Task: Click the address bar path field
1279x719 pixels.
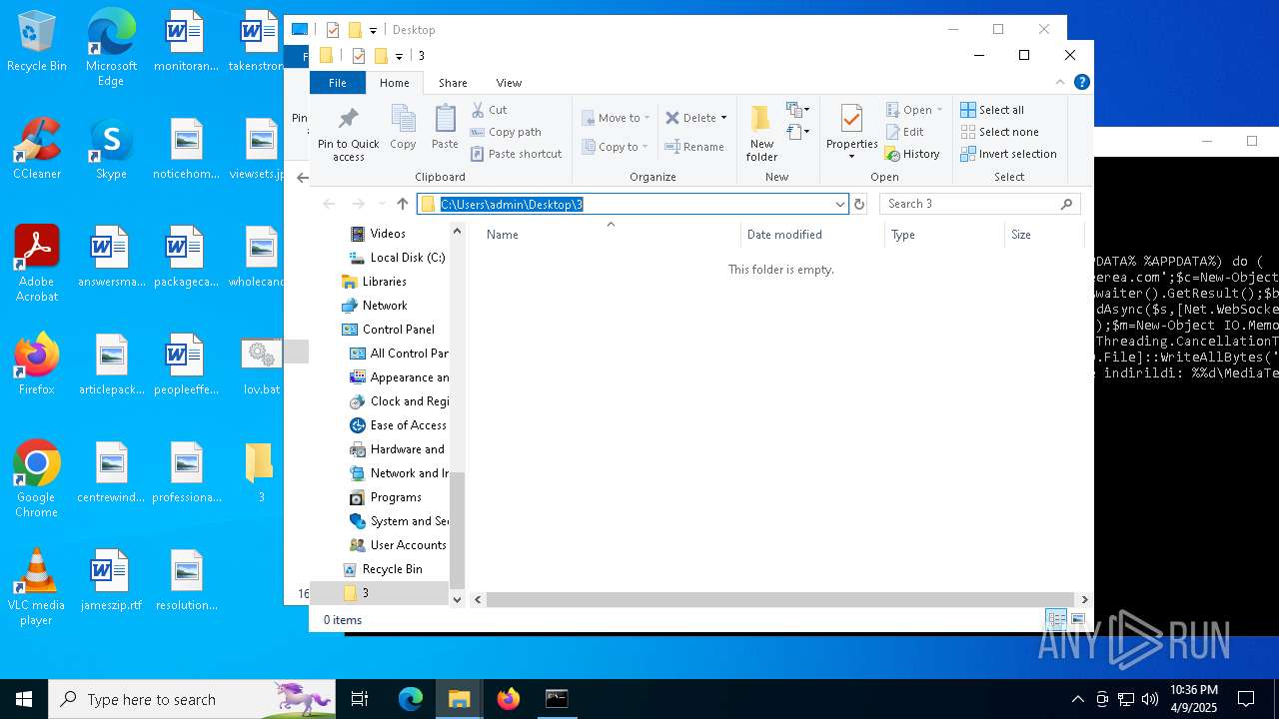Action: pos(632,204)
